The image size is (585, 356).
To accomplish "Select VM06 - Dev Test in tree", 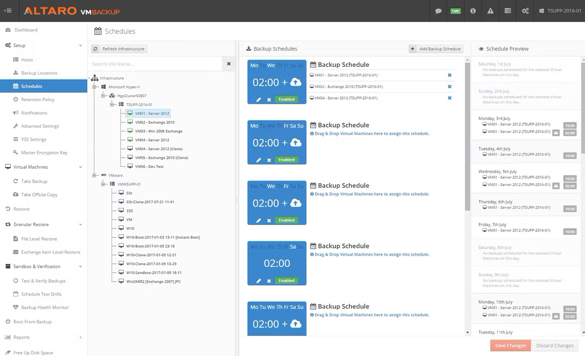I will coord(149,166).
